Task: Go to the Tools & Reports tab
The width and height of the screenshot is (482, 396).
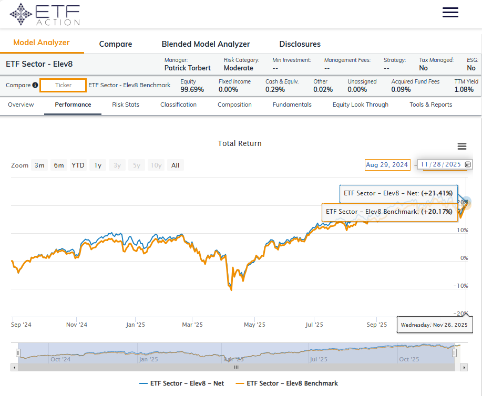Action: coord(430,105)
